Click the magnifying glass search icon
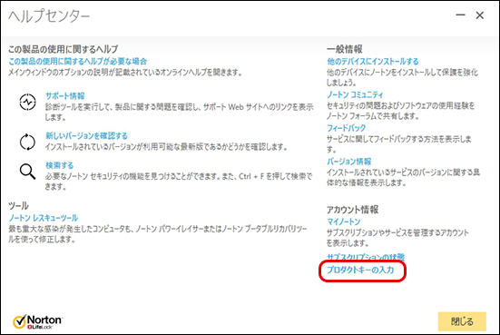 click(x=28, y=172)
